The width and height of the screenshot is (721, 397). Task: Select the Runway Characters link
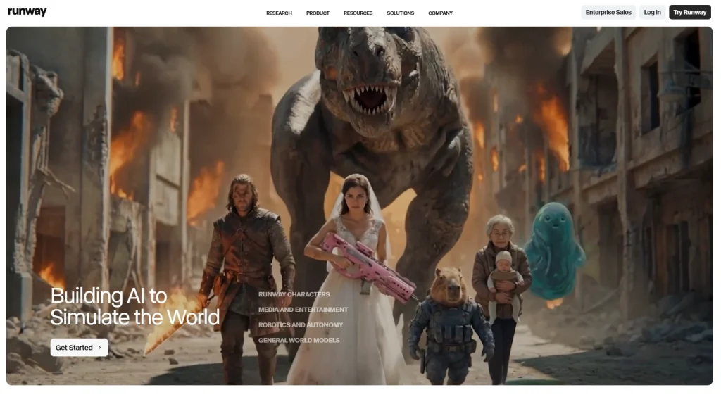tap(294, 294)
